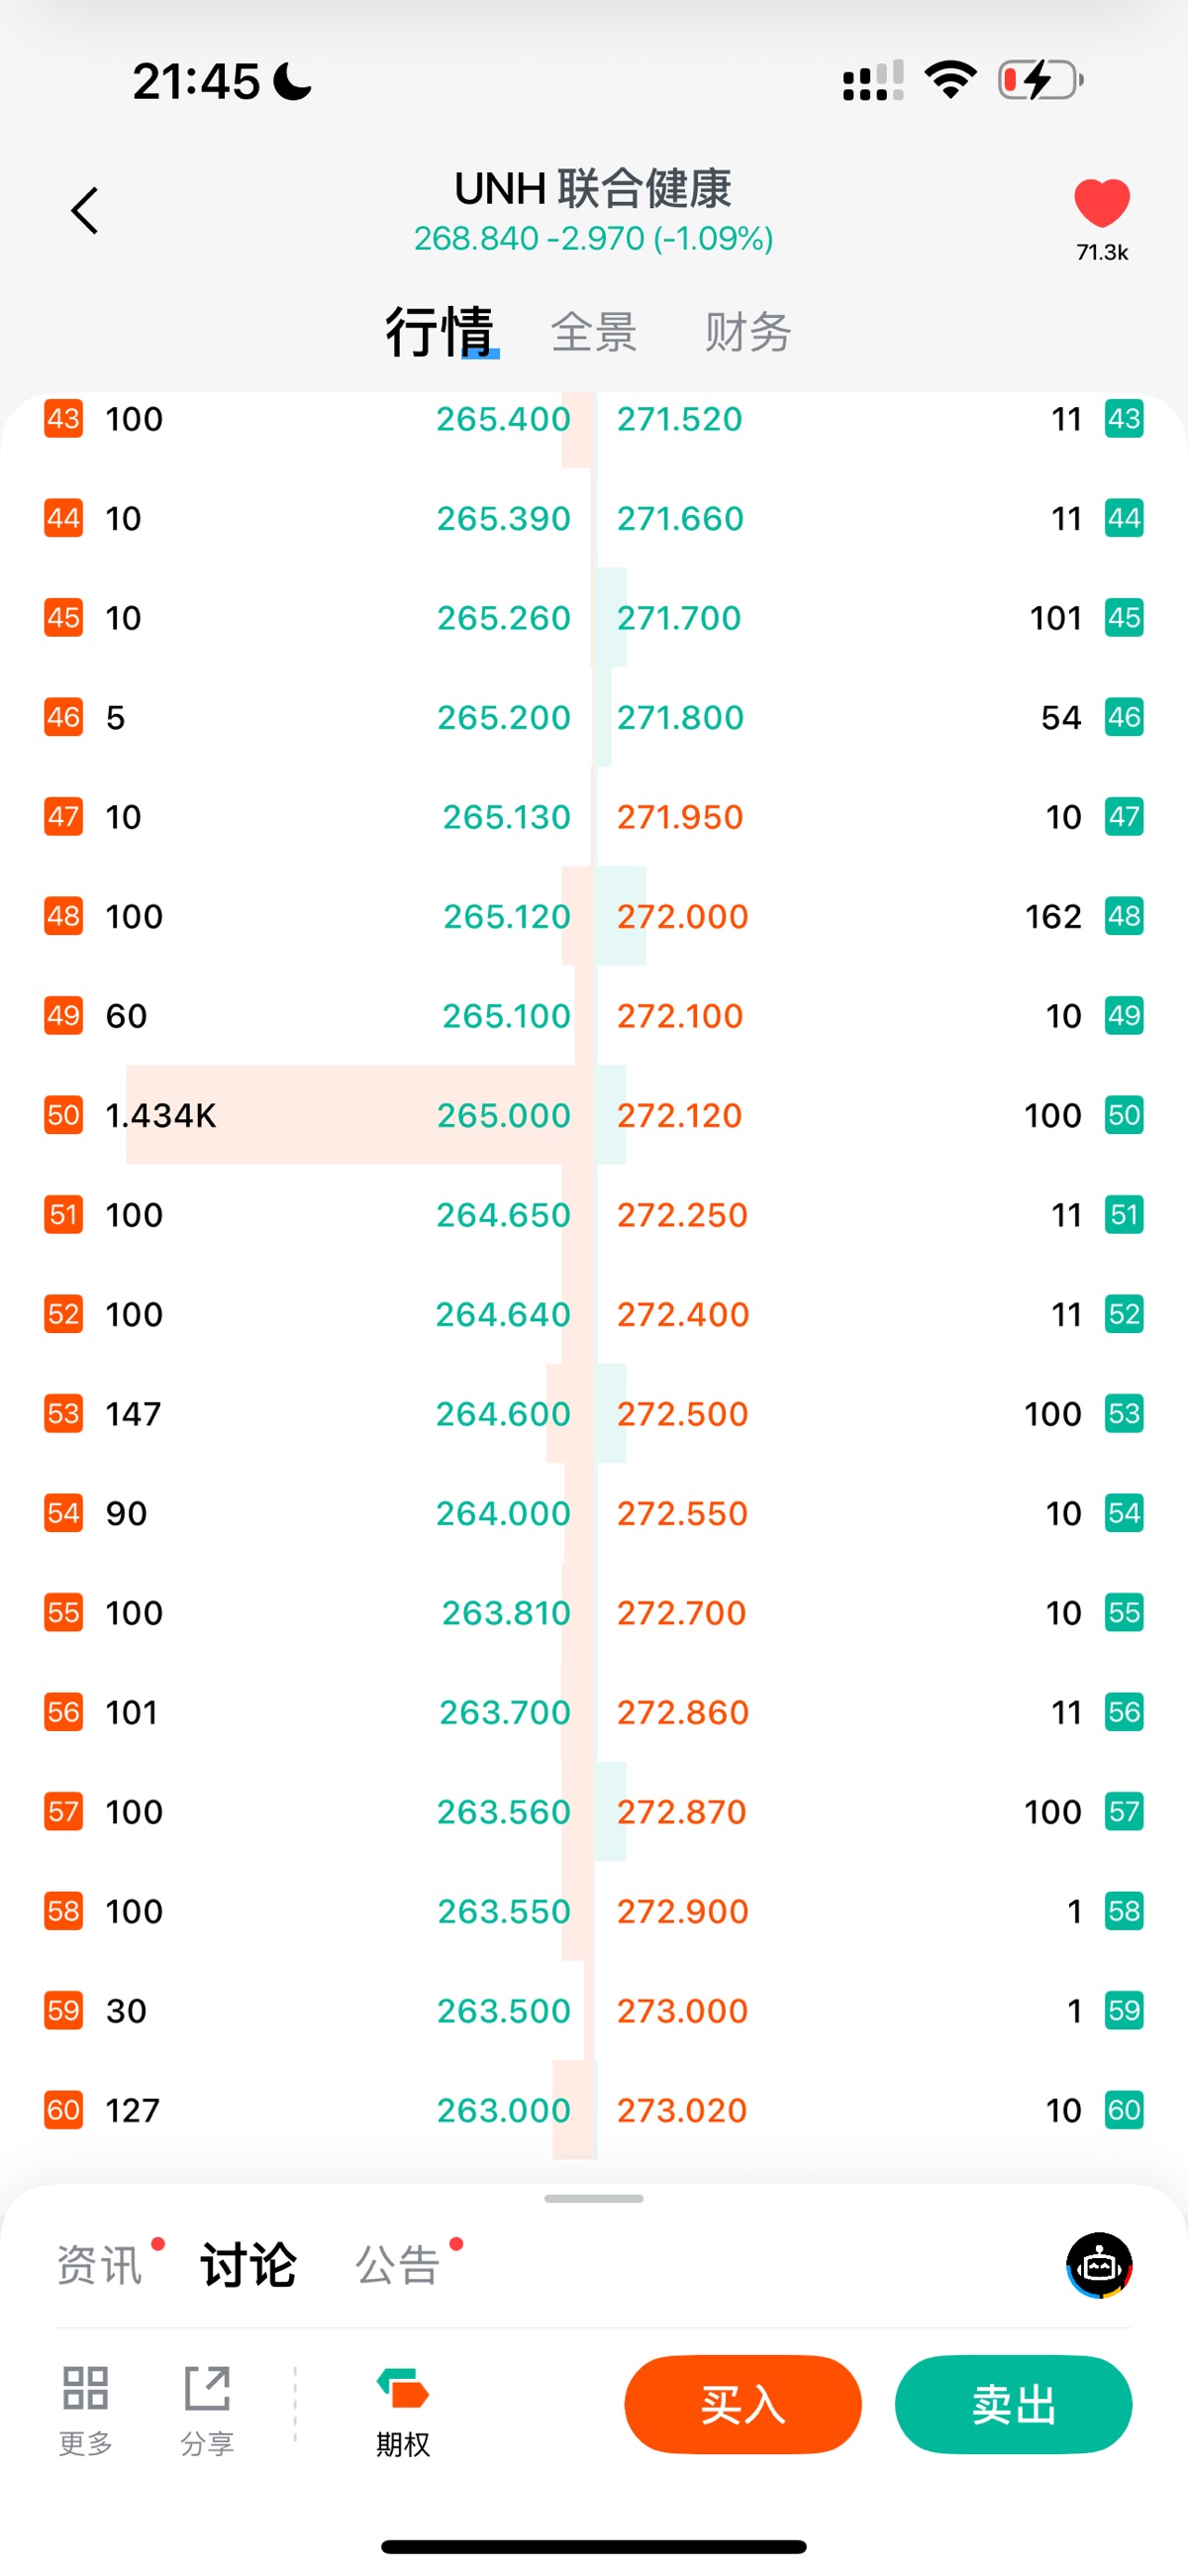Tap the orange bid level 43 badge
The width and height of the screenshot is (1188, 2576).
(x=63, y=418)
